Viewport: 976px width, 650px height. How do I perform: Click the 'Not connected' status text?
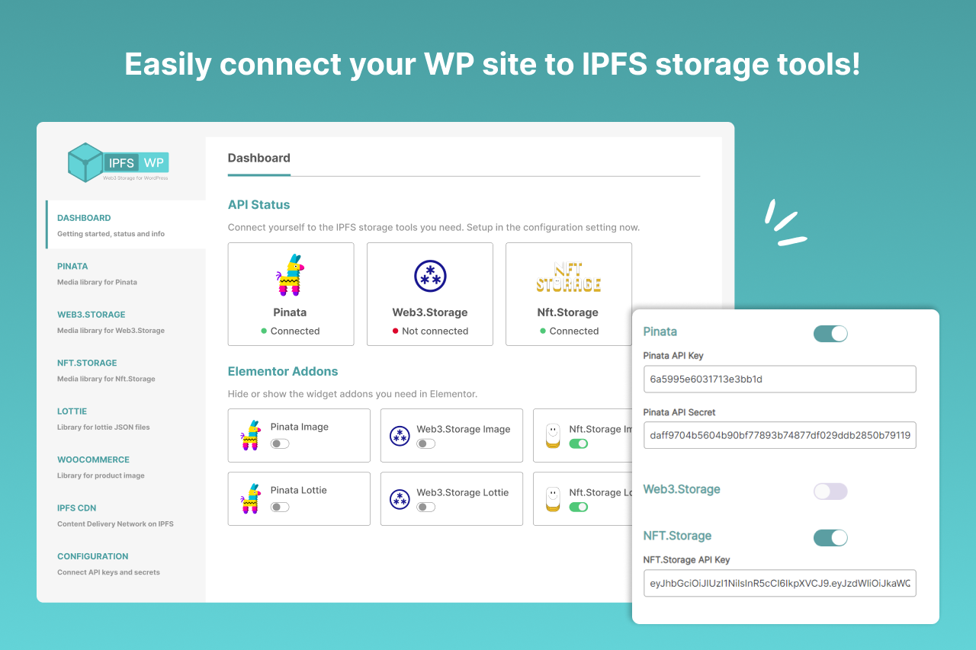pos(435,331)
